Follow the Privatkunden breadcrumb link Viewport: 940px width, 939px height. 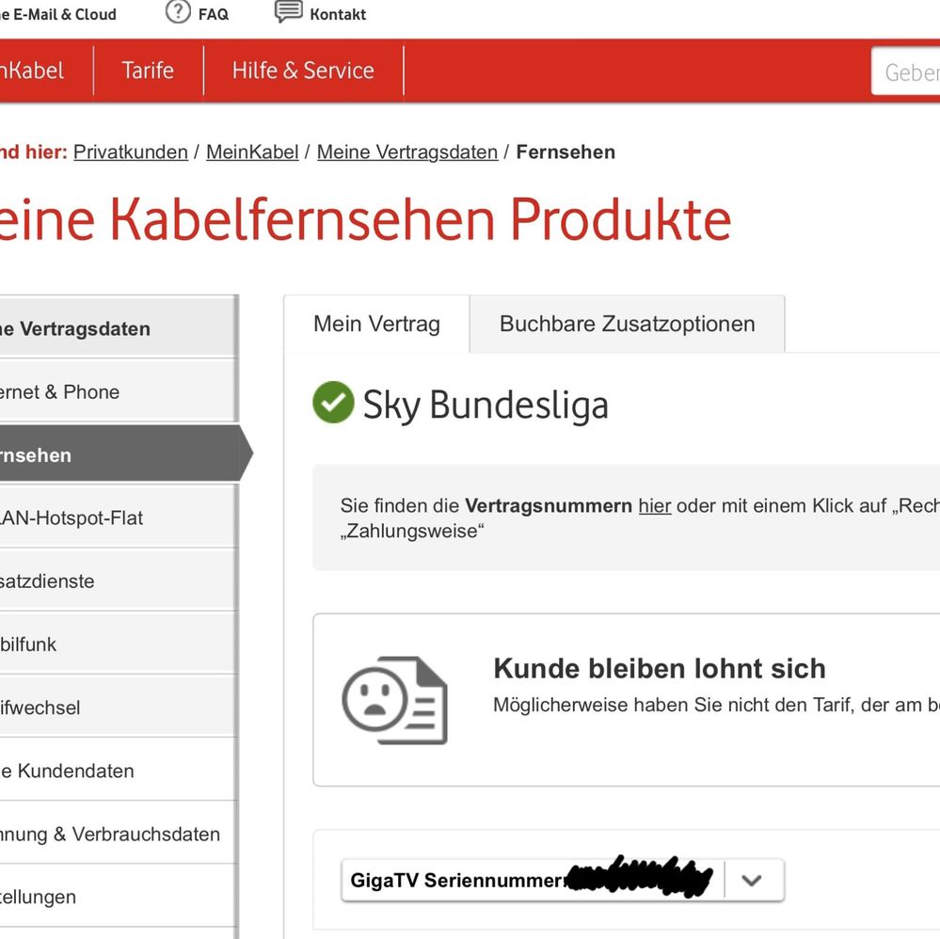coord(131,152)
